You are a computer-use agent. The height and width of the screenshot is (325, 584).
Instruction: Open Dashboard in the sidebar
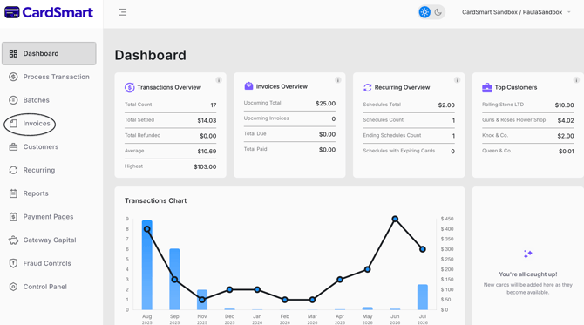49,54
